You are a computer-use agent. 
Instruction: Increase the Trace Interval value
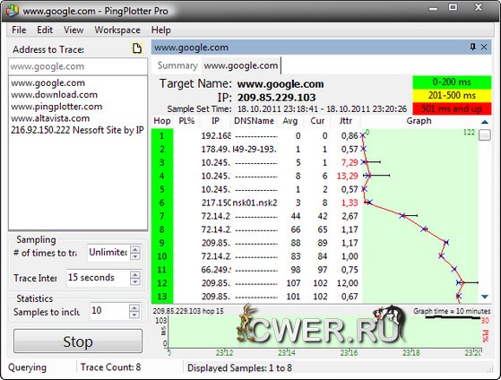(135, 274)
